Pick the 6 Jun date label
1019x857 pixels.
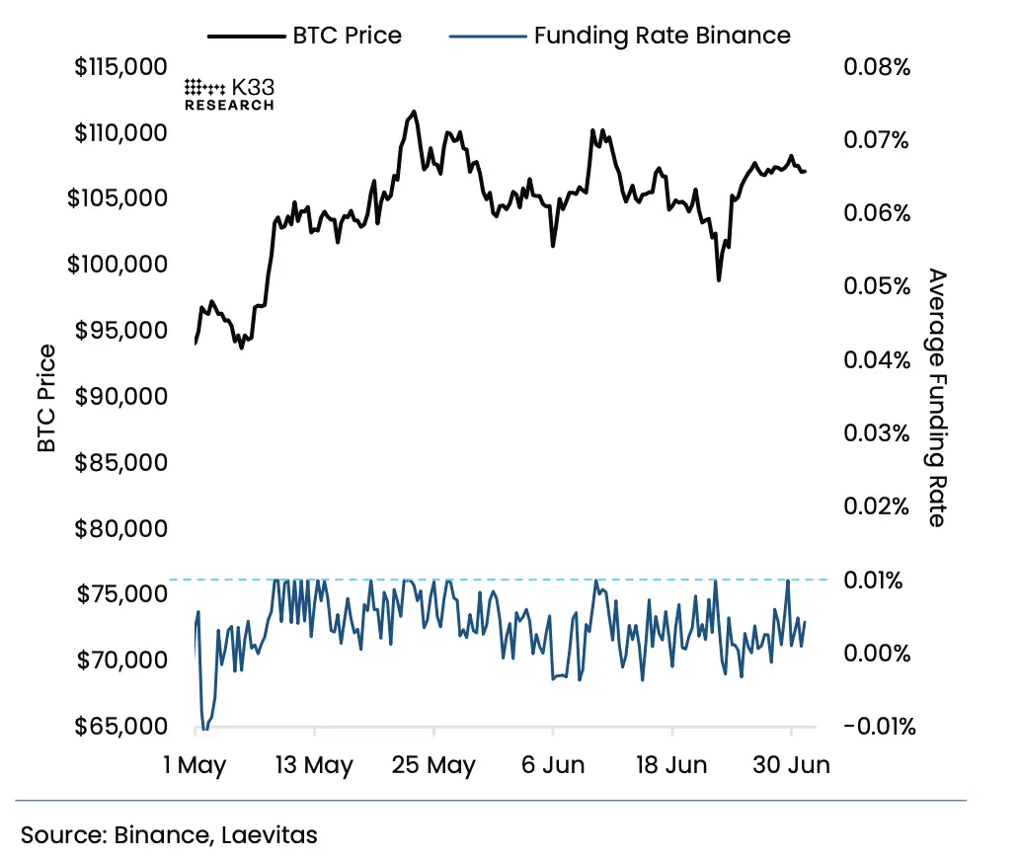point(551,765)
